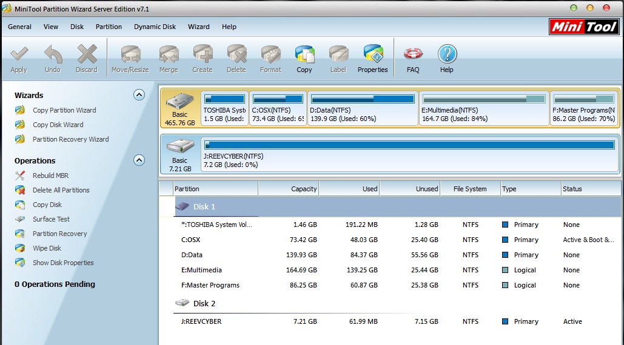The image size is (624, 345).
Task: Select D:Data(NTFS) block in disk map
Action: click(x=363, y=108)
